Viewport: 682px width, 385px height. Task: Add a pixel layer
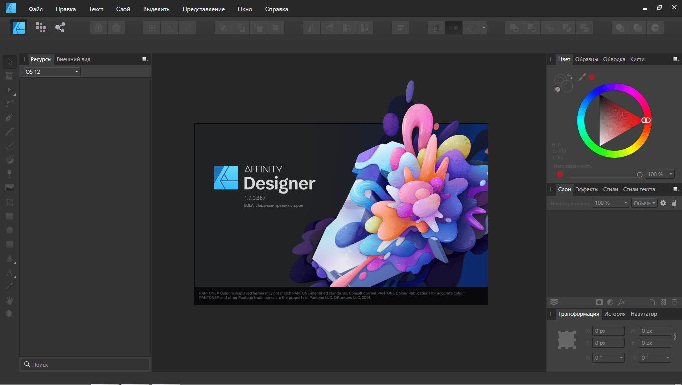pyautogui.click(x=663, y=302)
